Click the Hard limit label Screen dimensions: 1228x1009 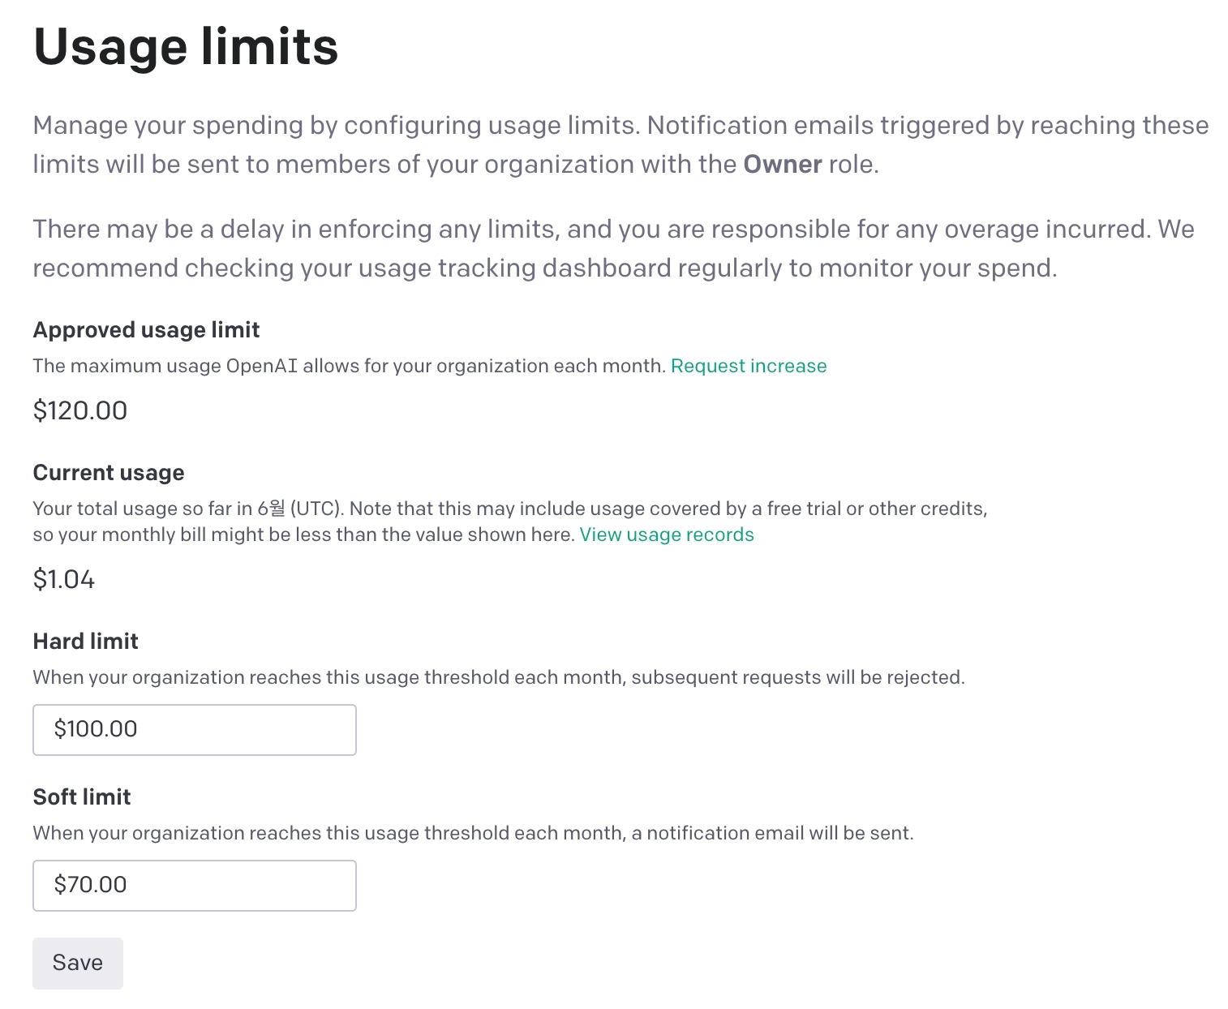[x=85, y=642]
